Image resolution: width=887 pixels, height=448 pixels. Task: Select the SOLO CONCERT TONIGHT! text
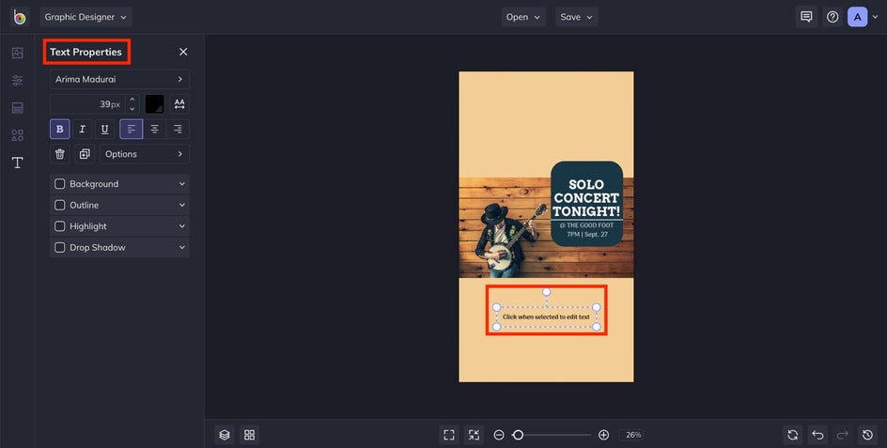click(586, 198)
